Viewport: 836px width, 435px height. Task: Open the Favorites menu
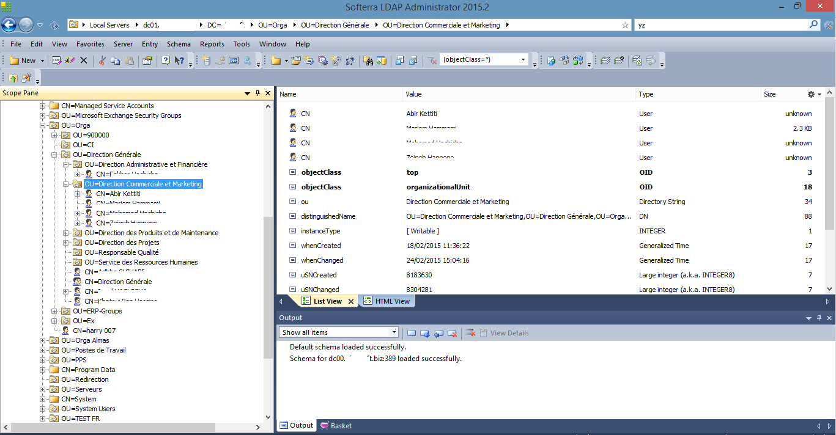[91, 44]
